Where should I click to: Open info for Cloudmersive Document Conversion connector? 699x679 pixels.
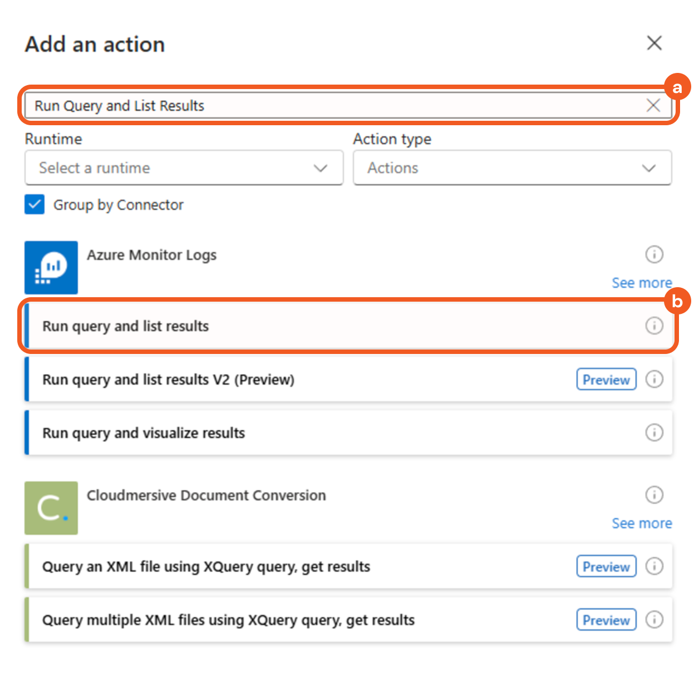[654, 495]
